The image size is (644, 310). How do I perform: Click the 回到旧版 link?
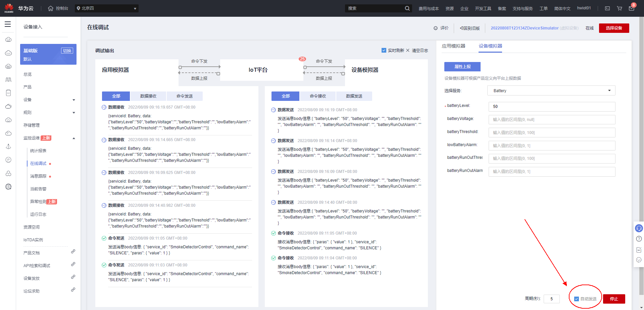pos(470,28)
